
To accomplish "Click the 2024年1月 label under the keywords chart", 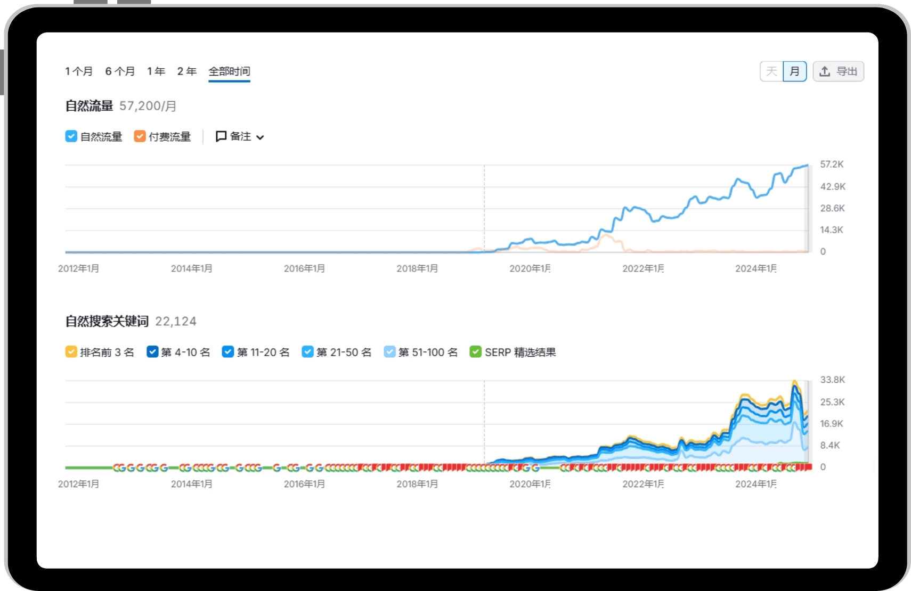I will tap(756, 484).
